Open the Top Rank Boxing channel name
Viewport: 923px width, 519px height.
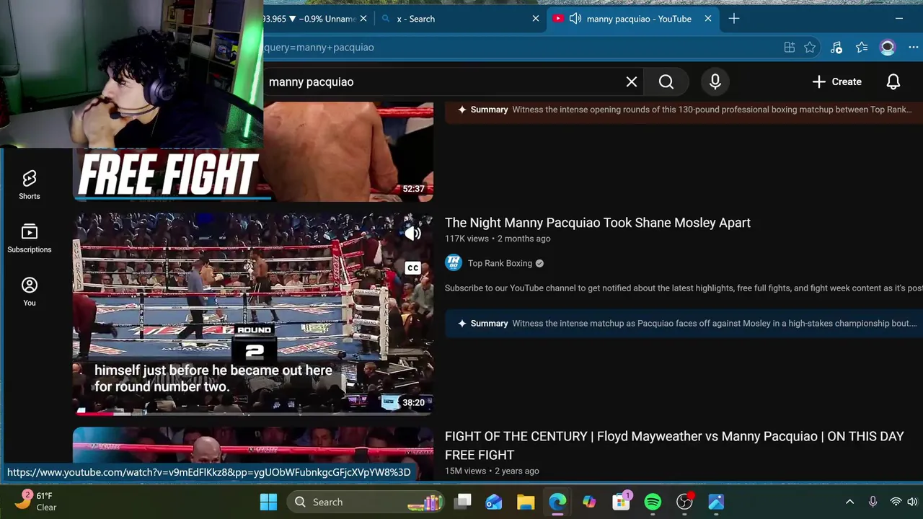[x=500, y=263]
